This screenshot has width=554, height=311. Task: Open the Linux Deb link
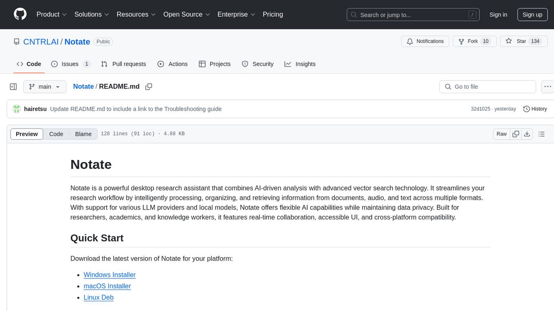click(99, 298)
